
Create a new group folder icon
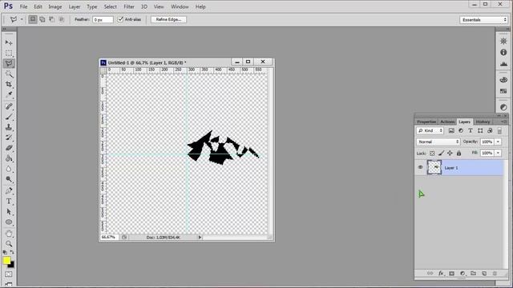[x=473, y=274]
